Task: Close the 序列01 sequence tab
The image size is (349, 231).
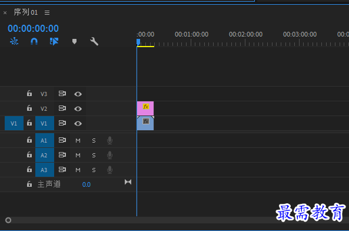Action: 5,13
